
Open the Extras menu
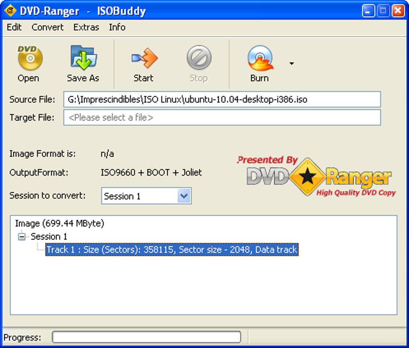(x=86, y=27)
